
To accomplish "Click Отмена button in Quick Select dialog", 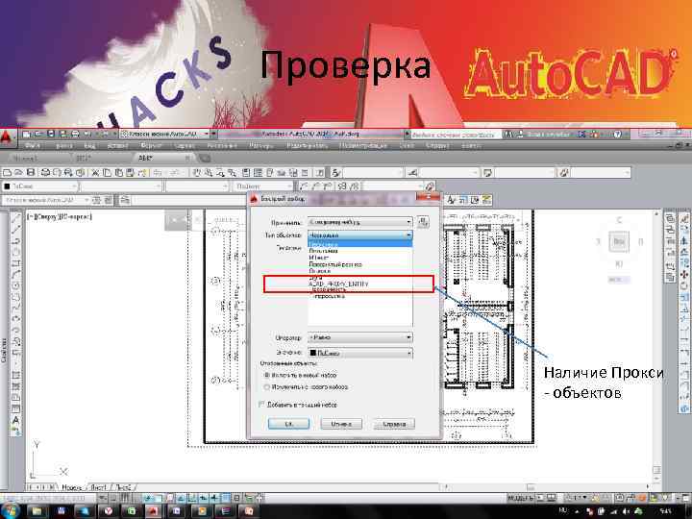I will [x=340, y=424].
